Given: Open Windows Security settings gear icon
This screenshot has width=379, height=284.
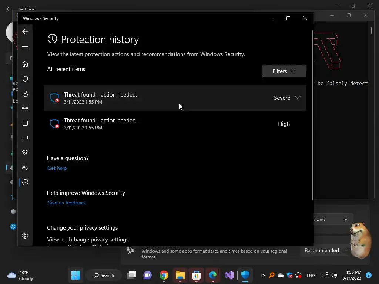Looking at the screenshot, I should (25, 236).
